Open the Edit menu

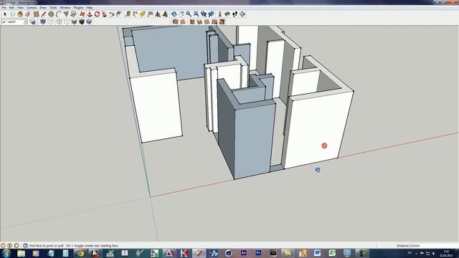tap(11, 8)
